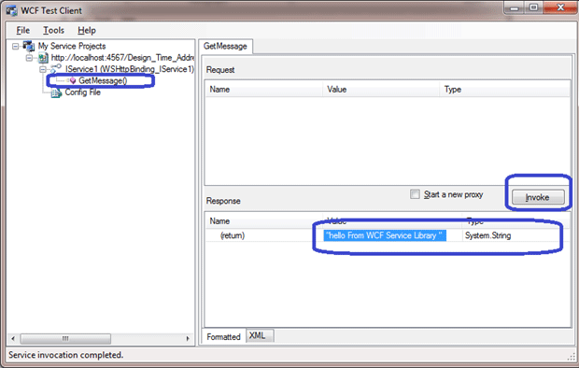Enable the Start a new proxy checkbox
Viewport: 579px width, 368px height.
415,194
